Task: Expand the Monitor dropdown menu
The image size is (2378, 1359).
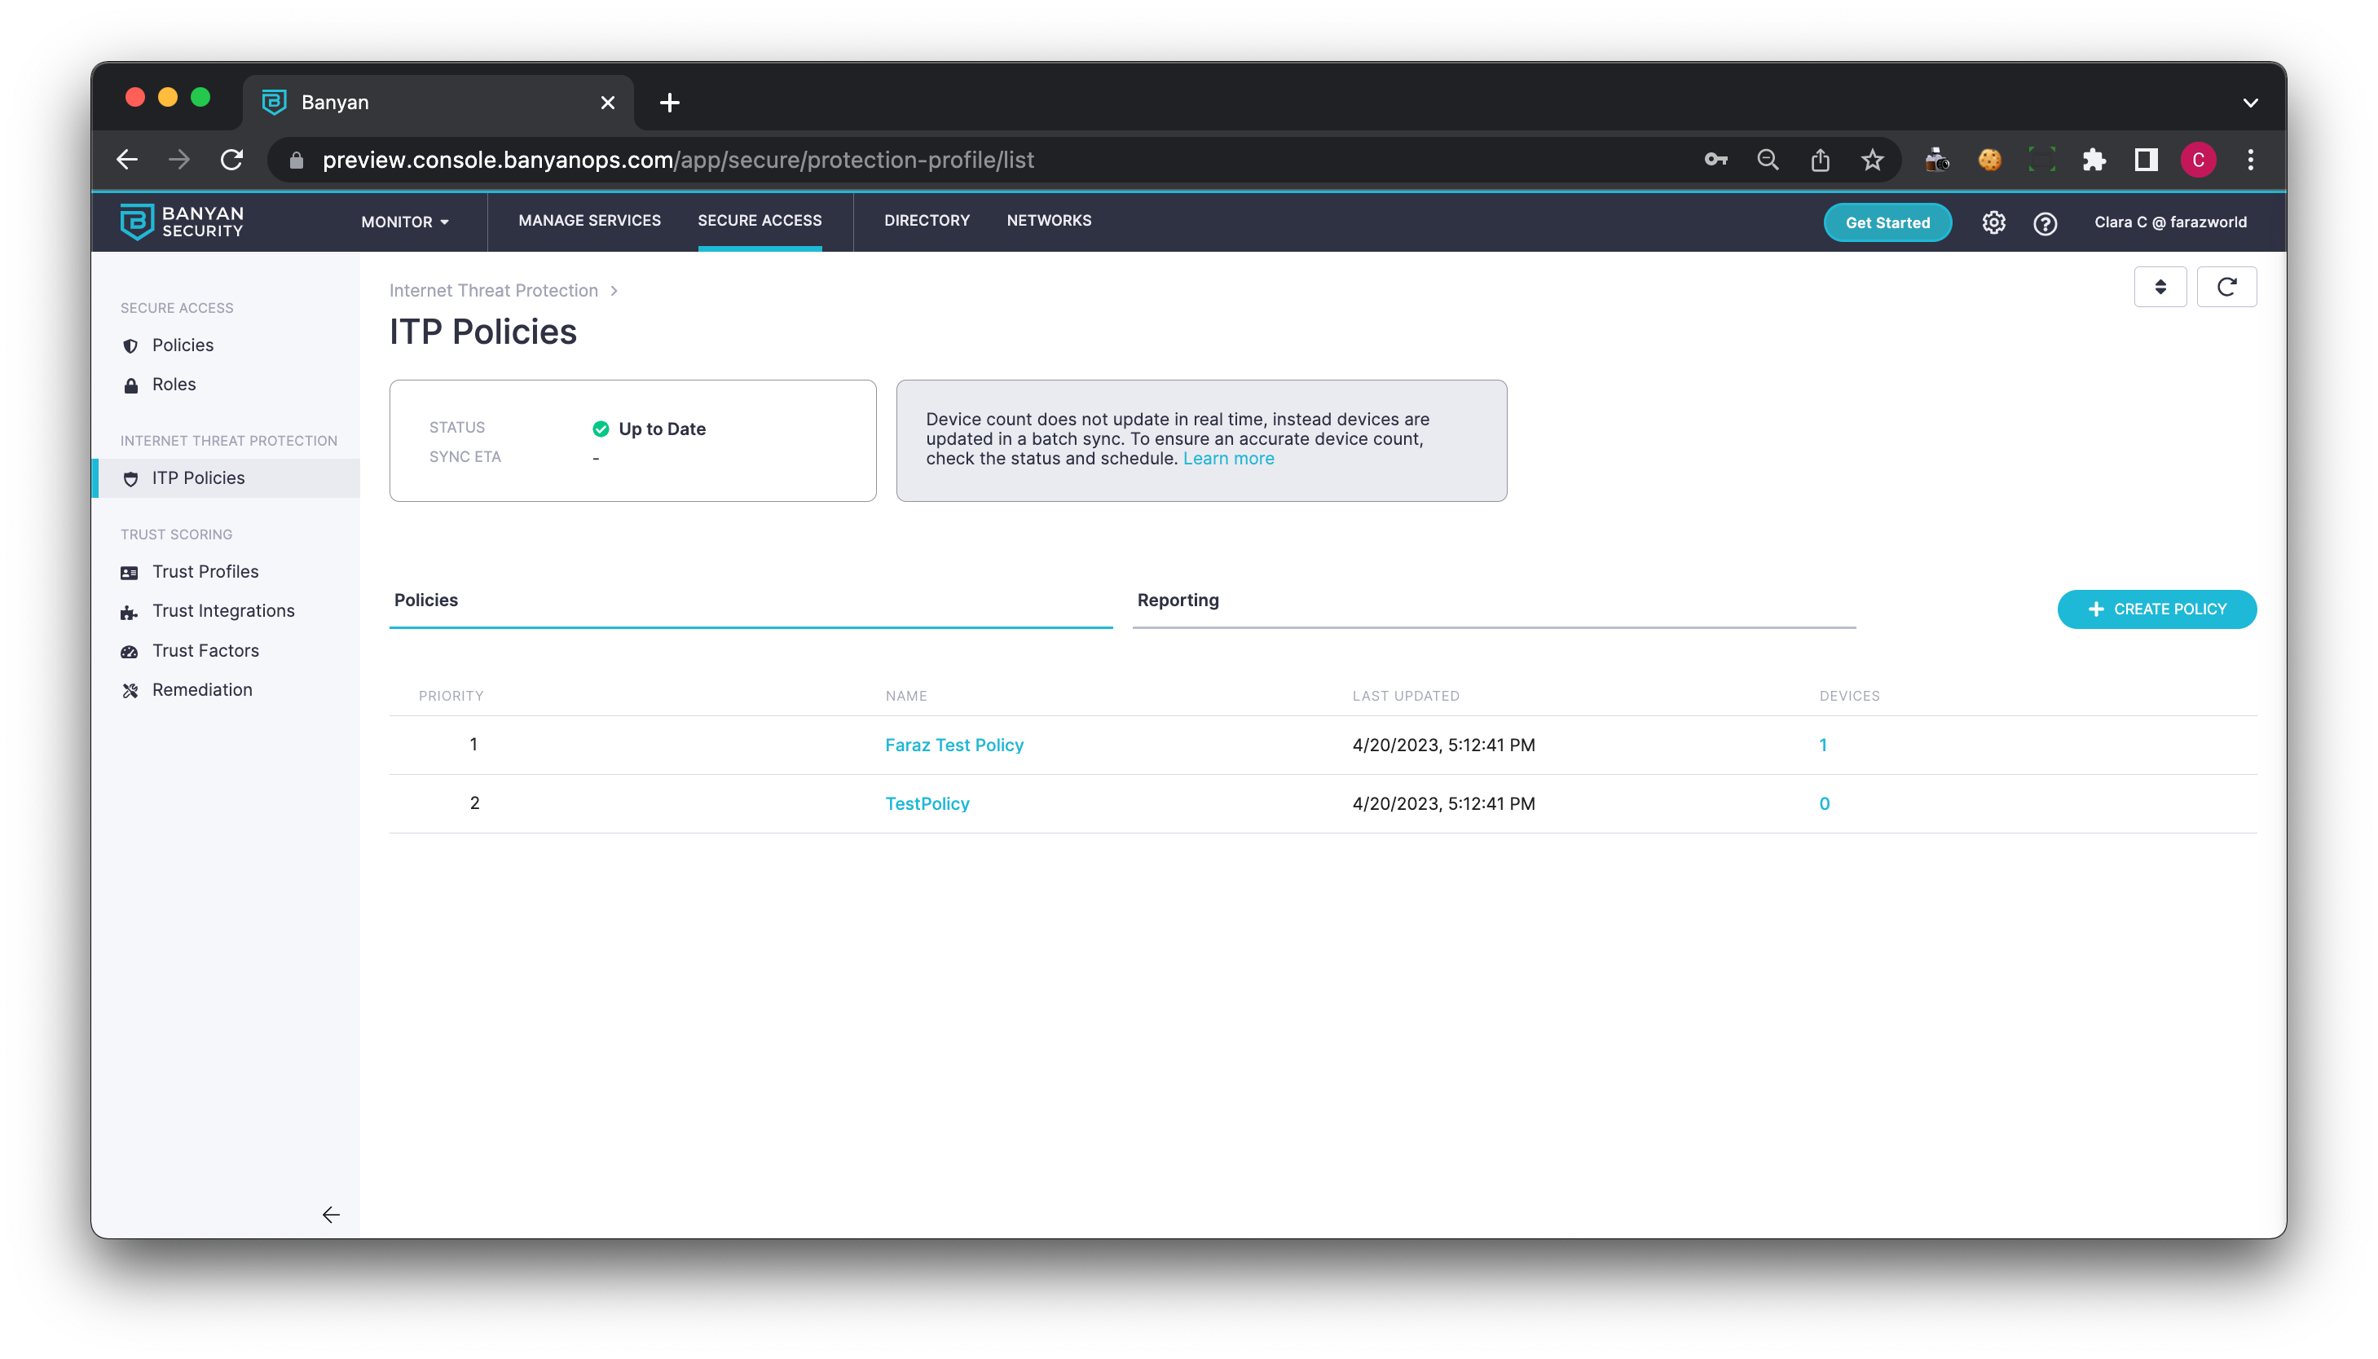Action: click(405, 222)
